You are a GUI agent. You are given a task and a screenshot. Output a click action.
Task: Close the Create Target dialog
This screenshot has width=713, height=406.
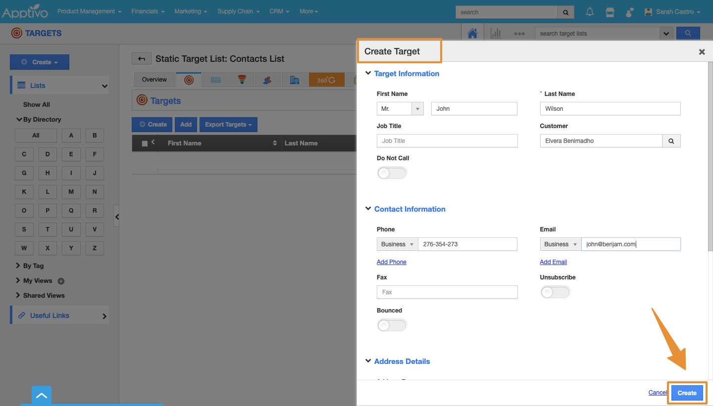(702, 51)
